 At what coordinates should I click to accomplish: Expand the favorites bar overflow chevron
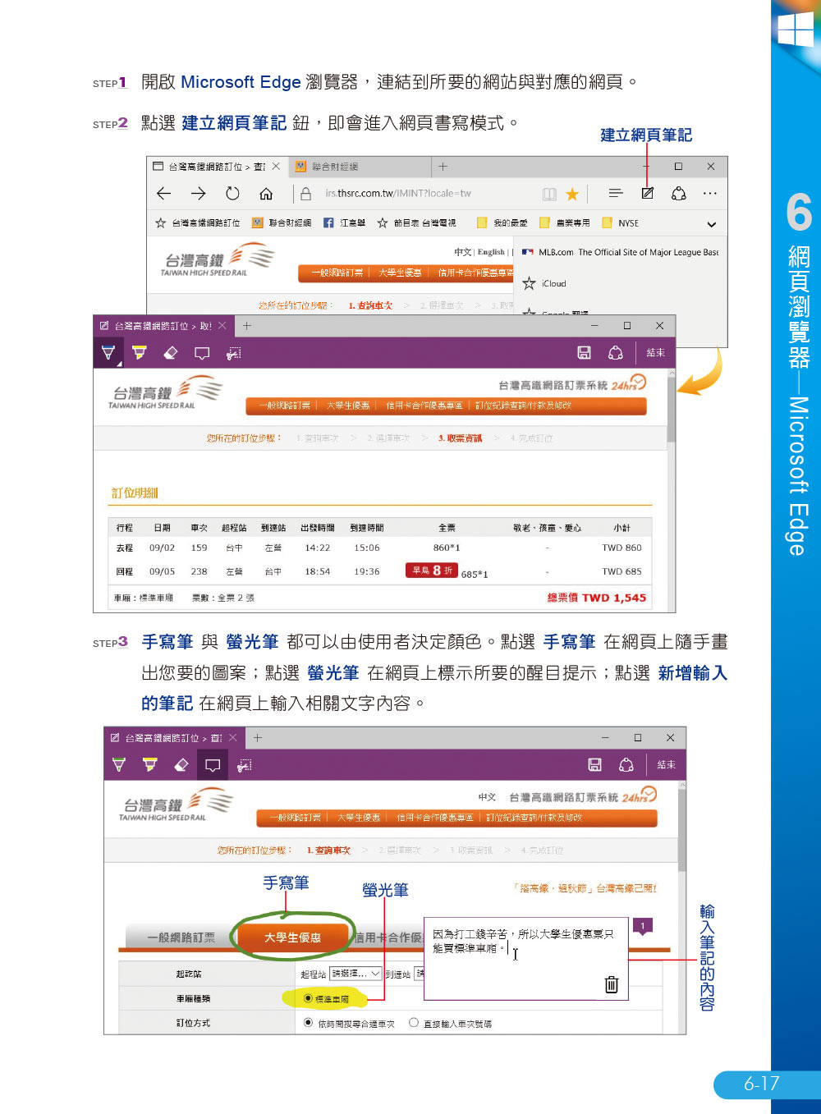pos(711,224)
